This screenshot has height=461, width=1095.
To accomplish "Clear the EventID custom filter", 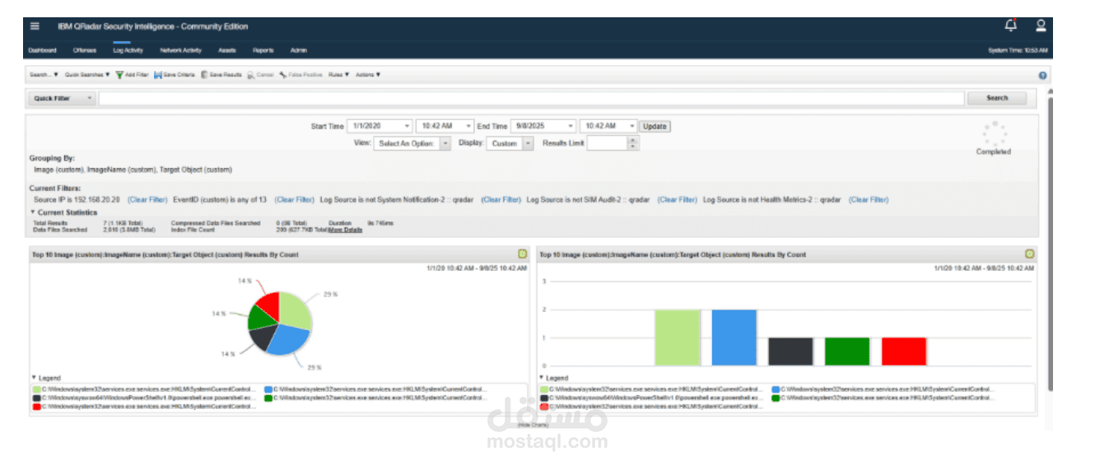I will pyautogui.click(x=295, y=199).
